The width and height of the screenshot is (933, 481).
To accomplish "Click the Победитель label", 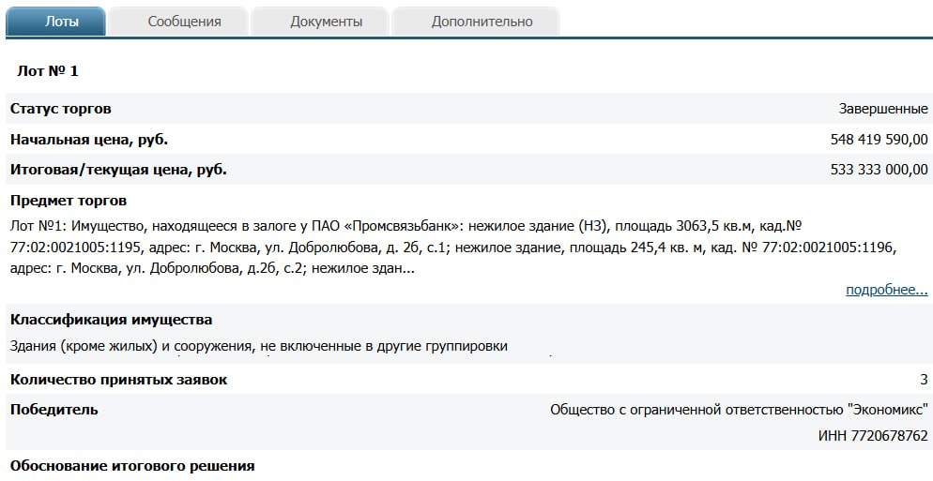I will click(54, 410).
